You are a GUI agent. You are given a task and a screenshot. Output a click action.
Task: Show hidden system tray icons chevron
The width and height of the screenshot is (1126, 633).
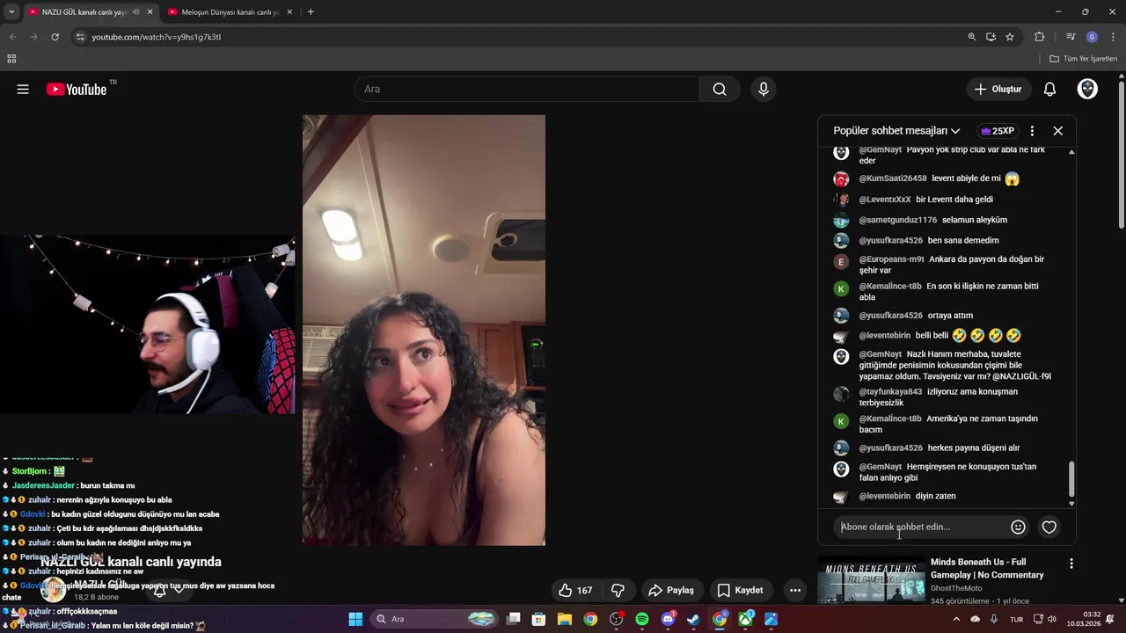[x=956, y=619]
